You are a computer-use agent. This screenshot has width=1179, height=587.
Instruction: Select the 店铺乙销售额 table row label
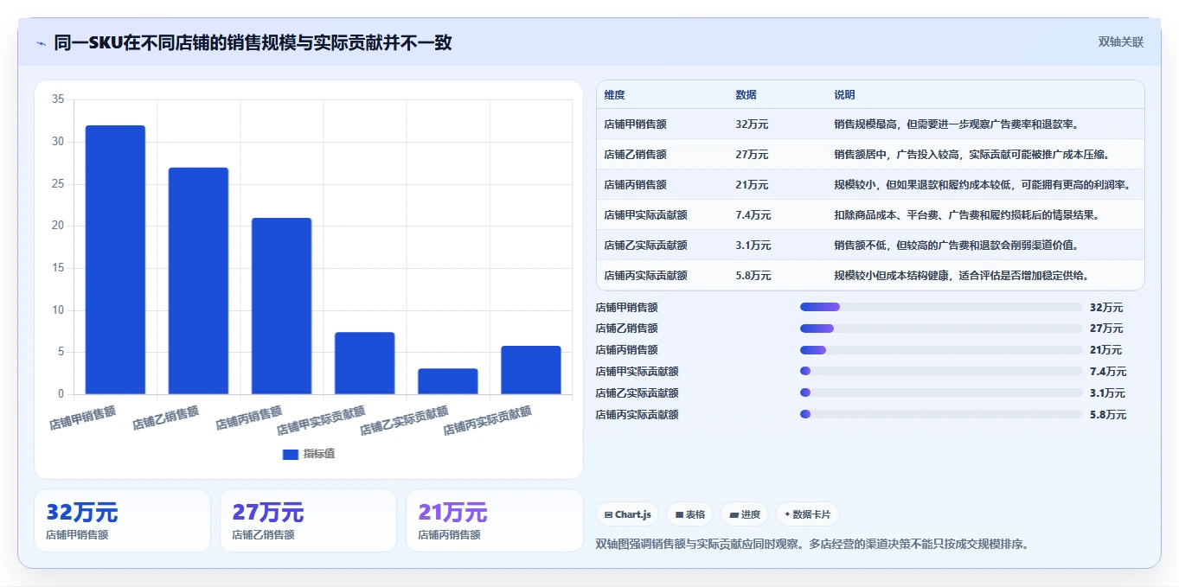pyautogui.click(x=635, y=155)
